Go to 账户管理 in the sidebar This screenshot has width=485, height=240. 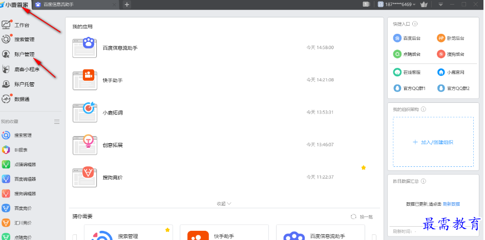[x=18, y=54]
